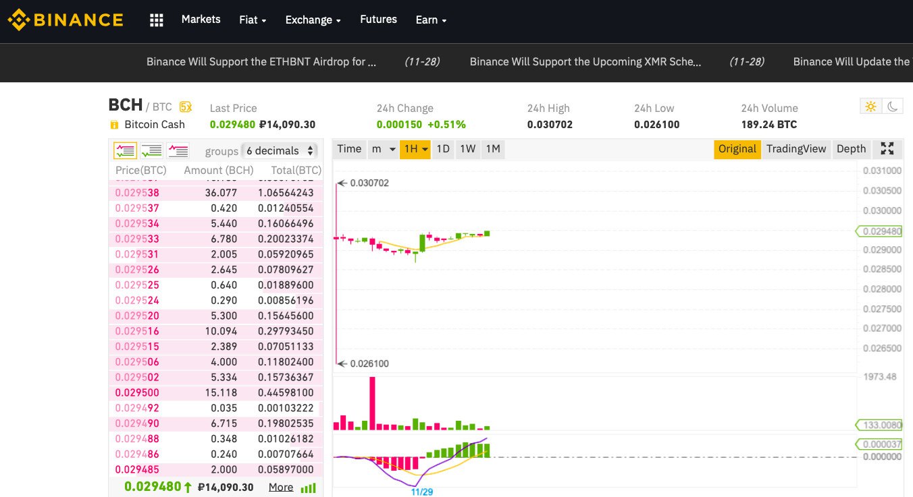Expand the Earn menu
This screenshot has height=497, width=913.
(431, 20)
